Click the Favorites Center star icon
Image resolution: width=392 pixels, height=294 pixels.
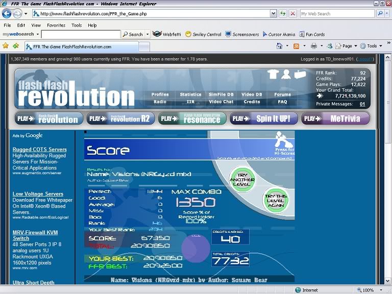[x=6, y=46]
